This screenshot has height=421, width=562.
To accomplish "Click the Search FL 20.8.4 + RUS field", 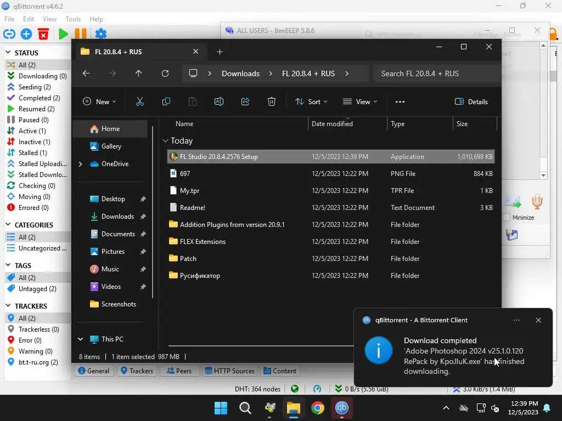I will [x=437, y=73].
